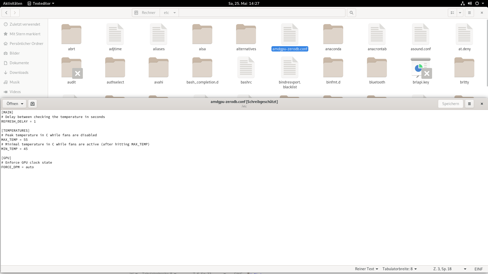Toggle icon/list view mode button
Image resolution: width=488 pixels, height=274 pixels.
point(452,13)
